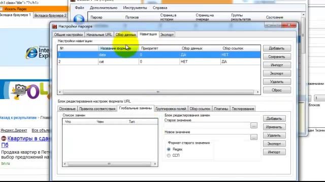Image resolution: width=325 pixels, height=182 pixels.
Task: Click Импорт button in replacements block
Action: tap(274, 152)
